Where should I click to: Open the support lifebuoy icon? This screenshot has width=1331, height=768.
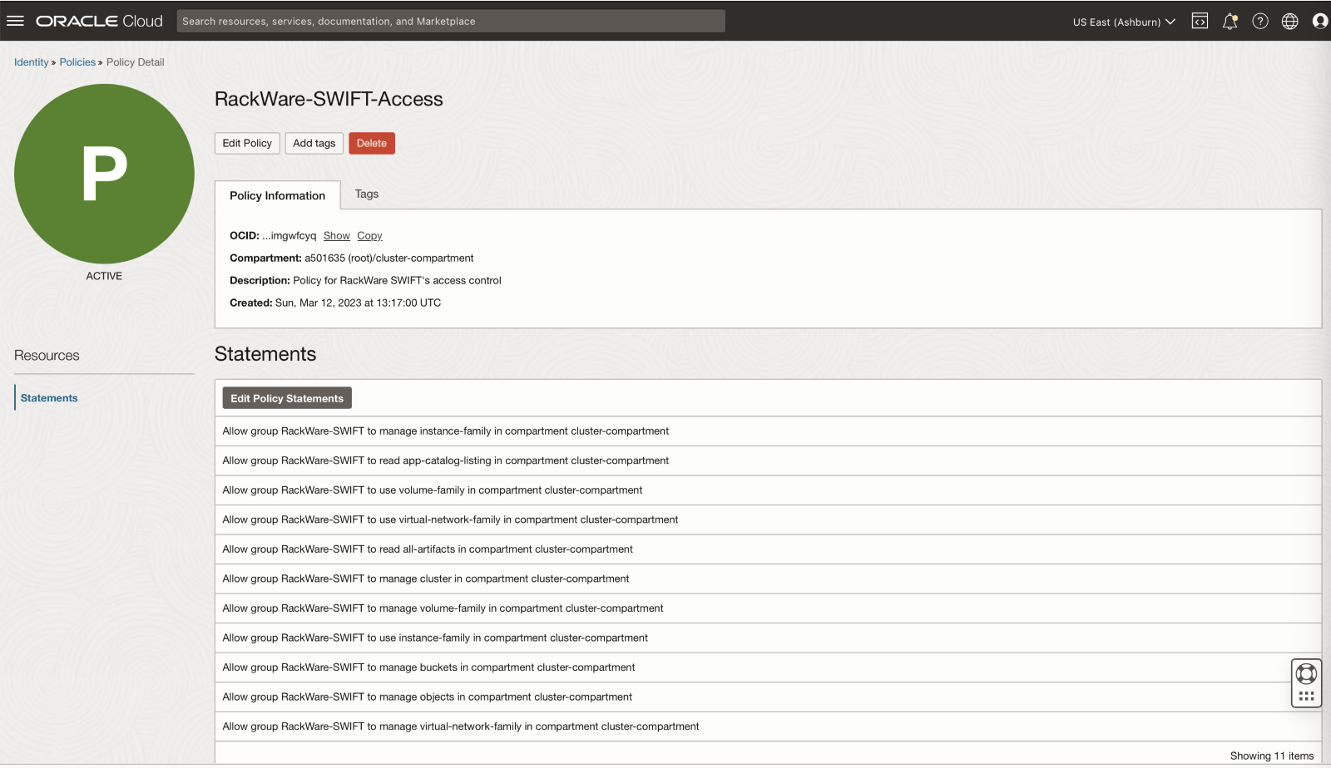[1306, 674]
